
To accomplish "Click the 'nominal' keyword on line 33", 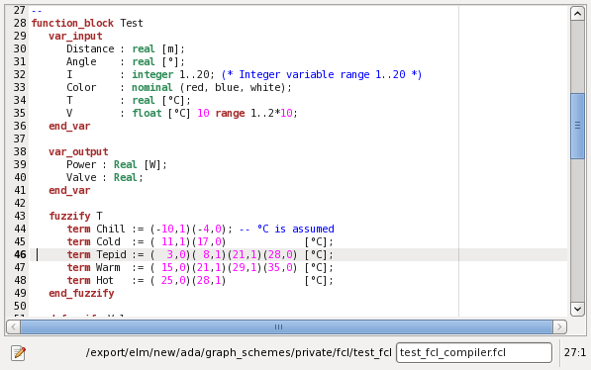I will (151, 87).
